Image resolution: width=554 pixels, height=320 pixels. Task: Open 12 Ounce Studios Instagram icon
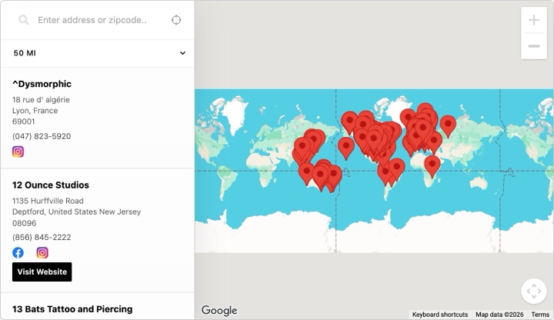click(42, 252)
